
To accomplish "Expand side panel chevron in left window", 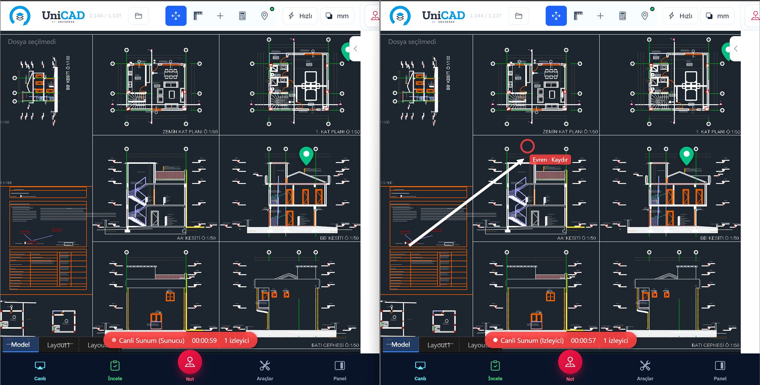I will (x=355, y=49).
